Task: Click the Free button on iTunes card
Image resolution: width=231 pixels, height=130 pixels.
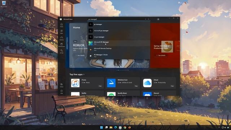Action: [100, 86]
